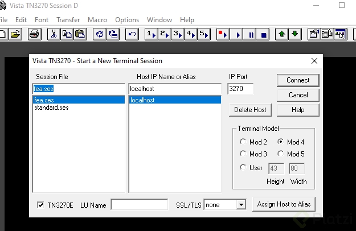Viewport: 356px width, 231px height.
Task: Select the Mod 3 terminal model
Action: [243, 154]
